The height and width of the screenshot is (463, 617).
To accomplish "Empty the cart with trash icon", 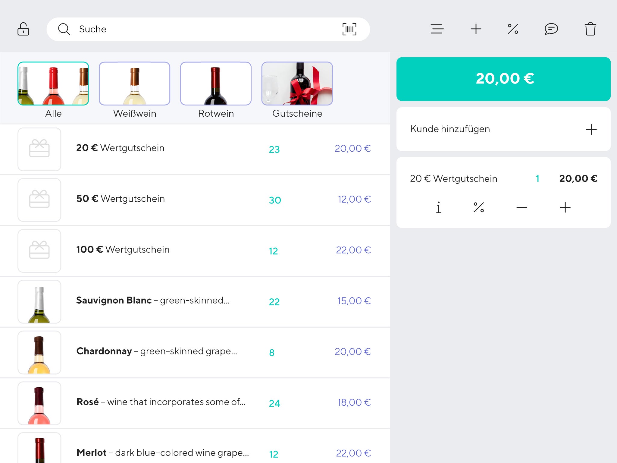I will pyautogui.click(x=590, y=29).
